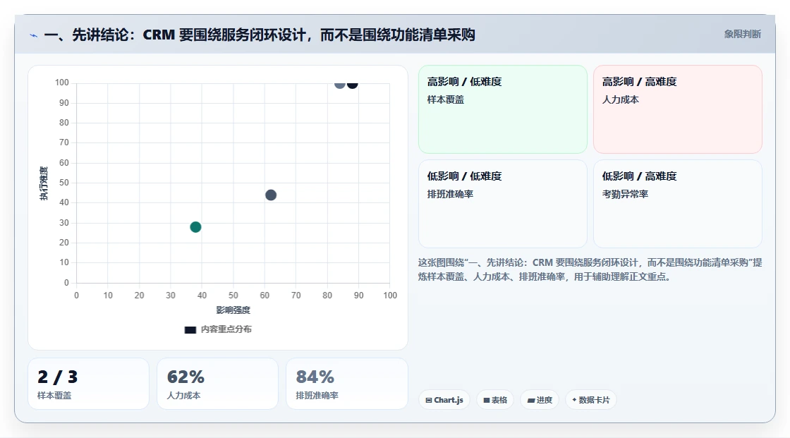Toggle the 内容重点分布 legend item

click(218, 329)
